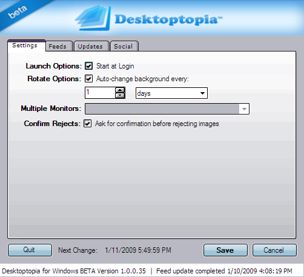The image size is (304, 277).
Task: Select the Settings tab
Action: 25,45
